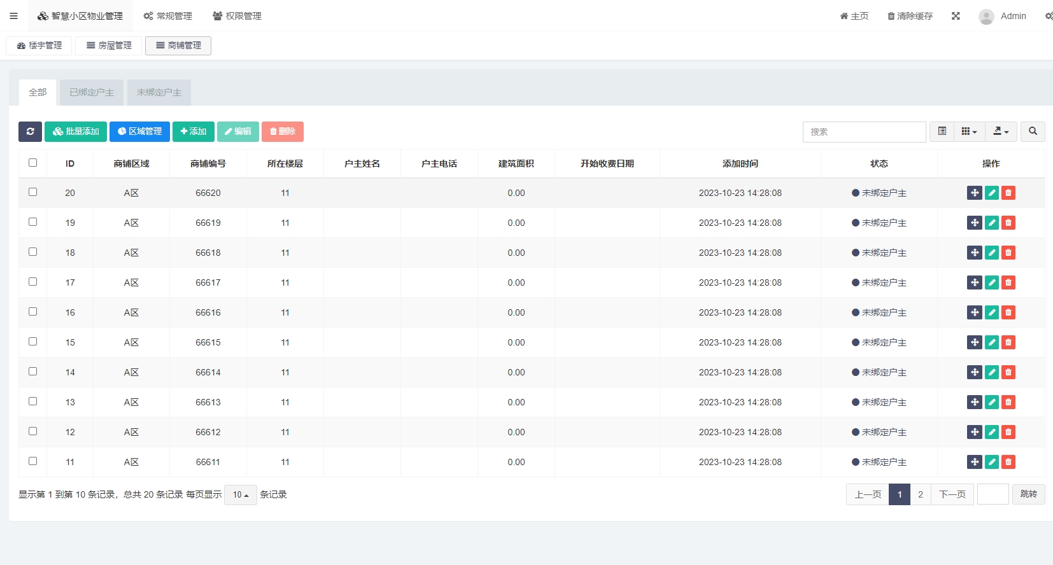This screenshot has height=565, width=1053.
Task: Click the refresh icon button in toolbar
Action: coord(30,132)
